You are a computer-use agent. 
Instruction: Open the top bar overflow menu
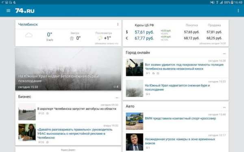[x=238, y=11]
